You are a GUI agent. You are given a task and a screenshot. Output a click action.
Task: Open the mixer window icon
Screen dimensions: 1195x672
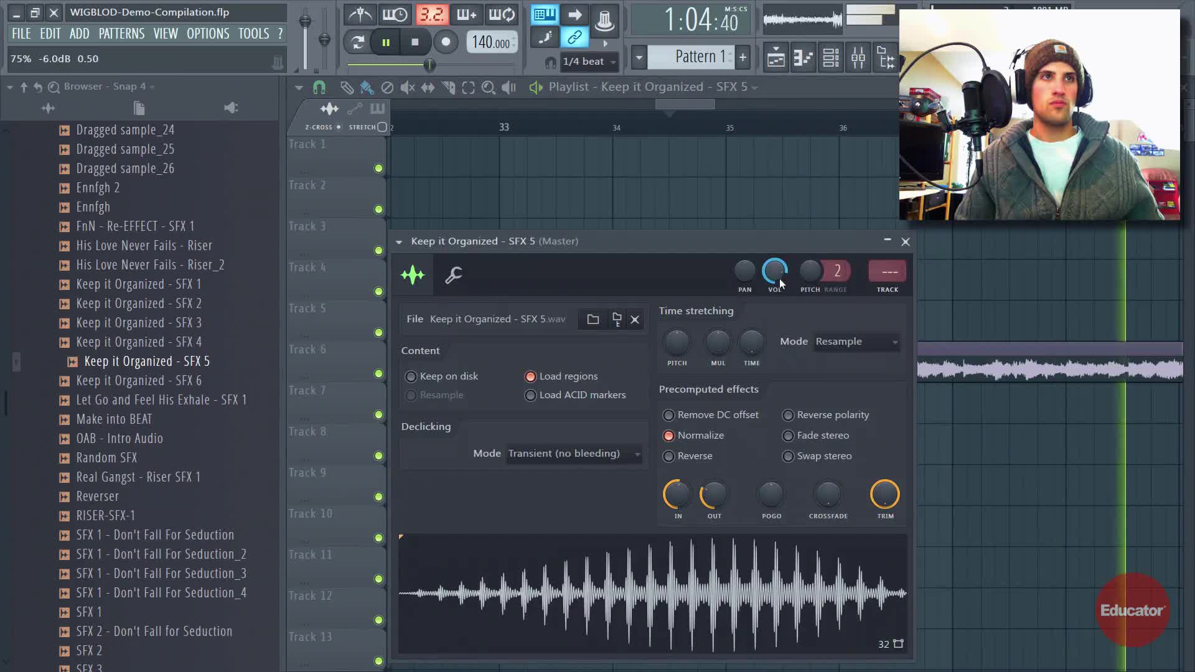(858, 58)
